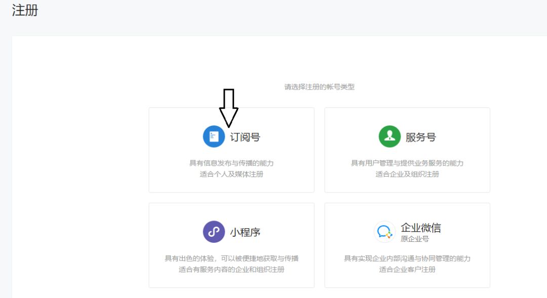Viewport: 547px width, 298px height.
Task: Click the purple 小程序 icon
Action: click(214, 231)
